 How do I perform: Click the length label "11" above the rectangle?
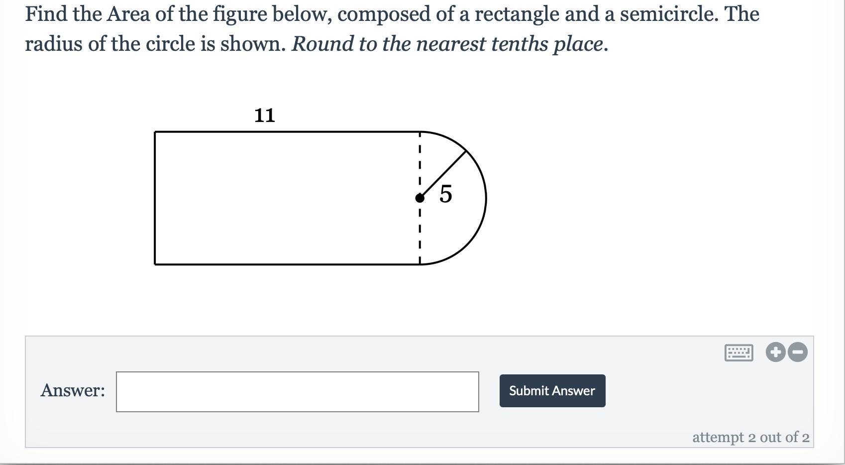click(264, 116)
